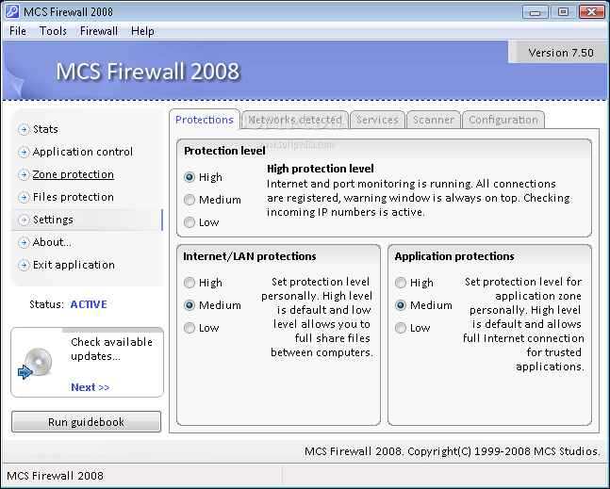Maximize the MCS Firewall window
The image size is (610, 489).
click(x=563, y=12)
